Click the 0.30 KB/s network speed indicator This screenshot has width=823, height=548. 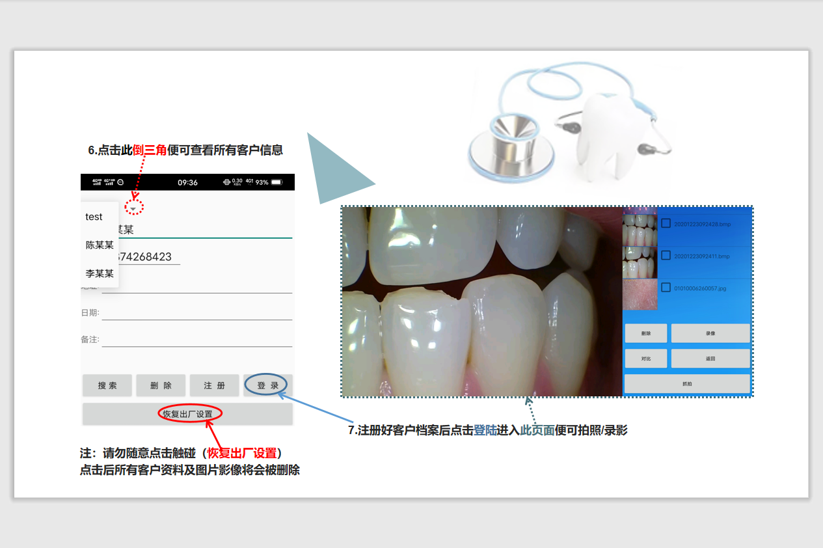click(x=237, y=182)
